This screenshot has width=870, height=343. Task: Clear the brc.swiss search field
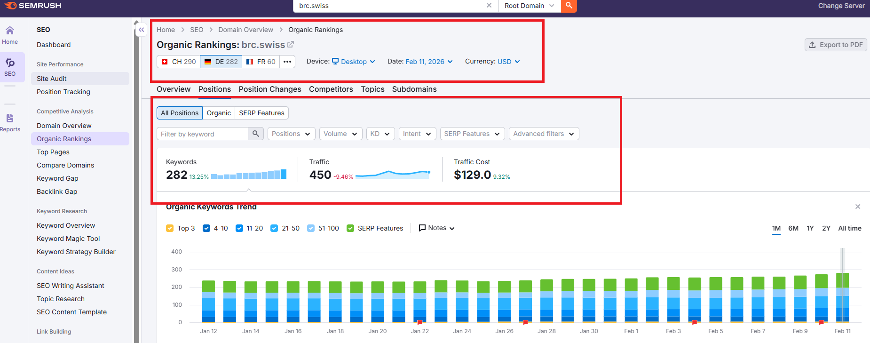[489, 6]
